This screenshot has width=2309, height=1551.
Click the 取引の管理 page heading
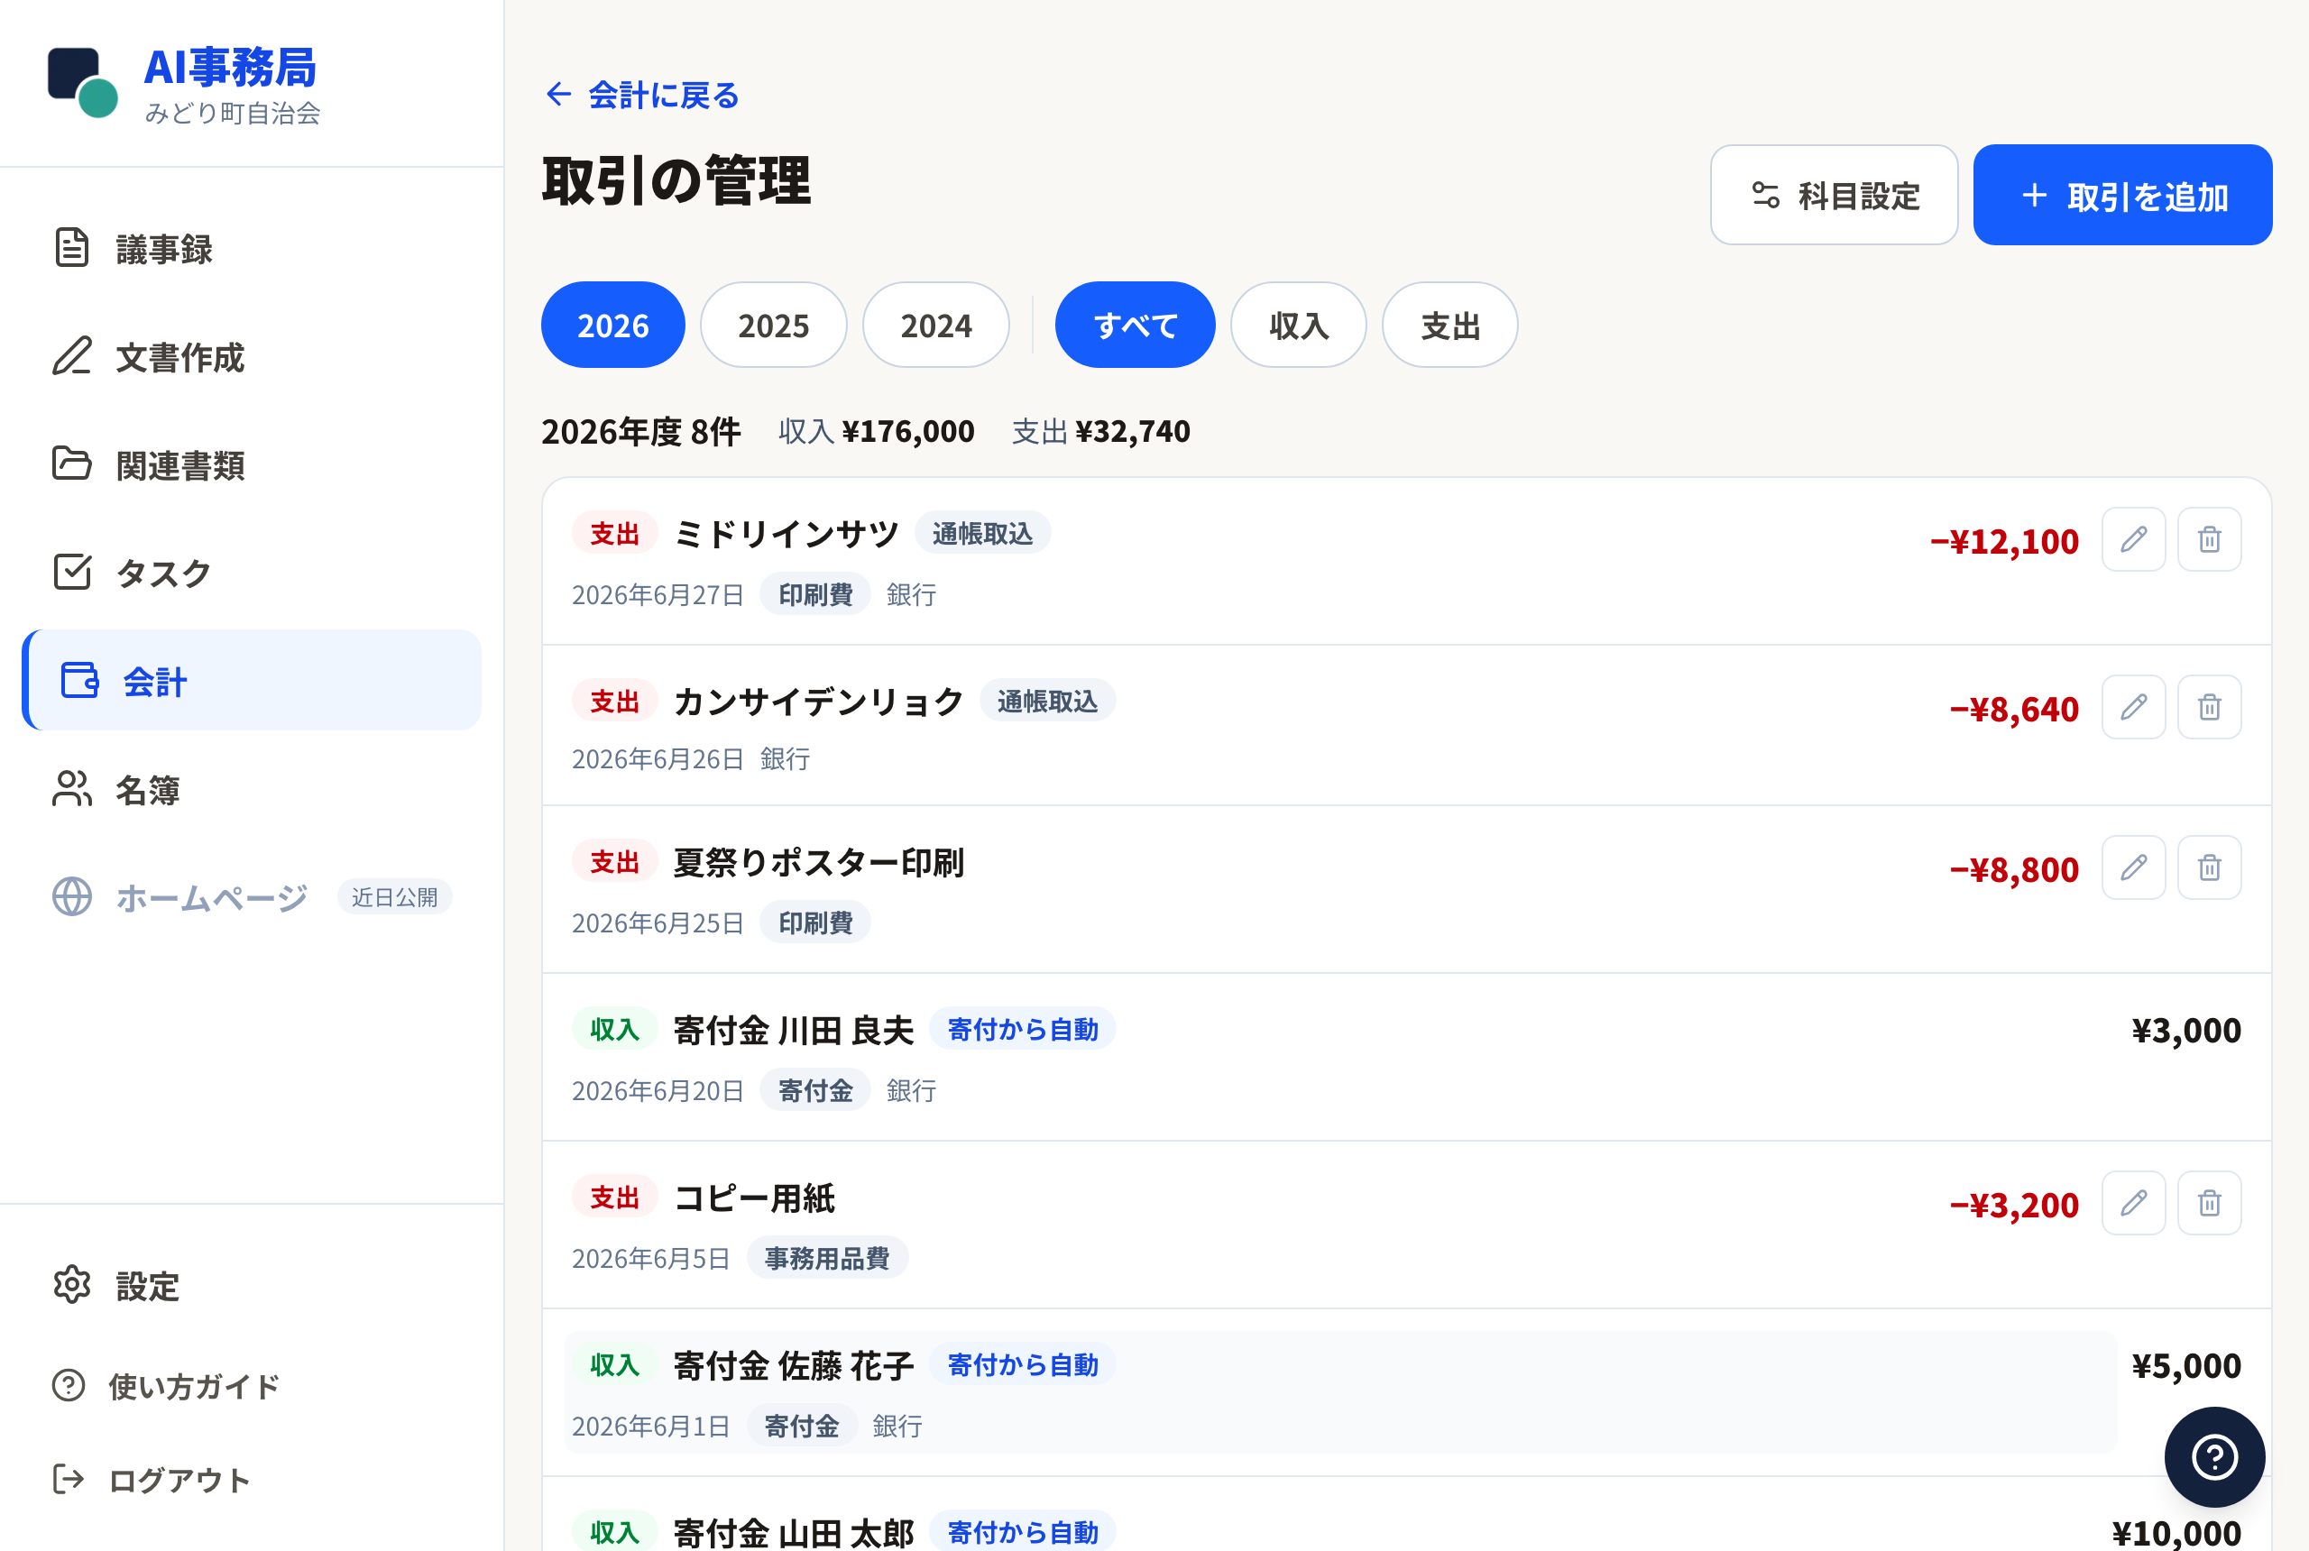pyautogui.click(x=676, y=180)
